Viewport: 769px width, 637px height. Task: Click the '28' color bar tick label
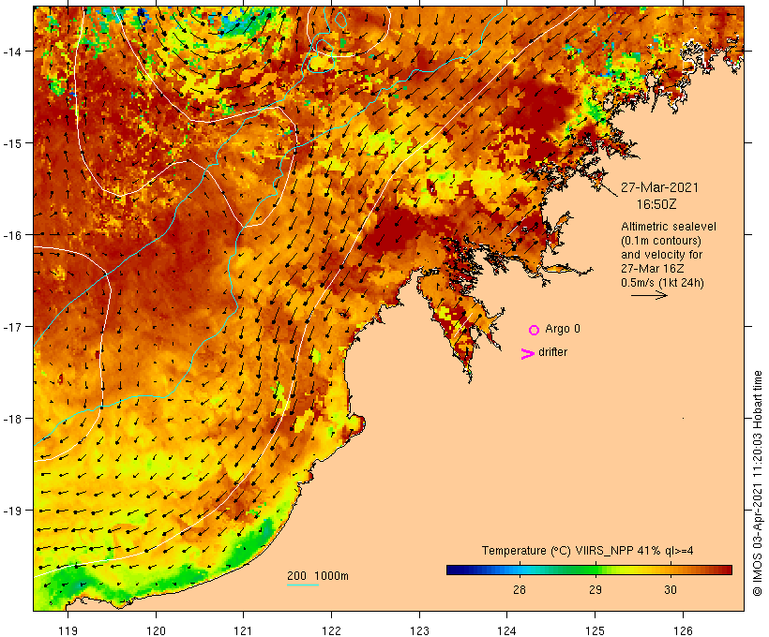coord(520,590)
